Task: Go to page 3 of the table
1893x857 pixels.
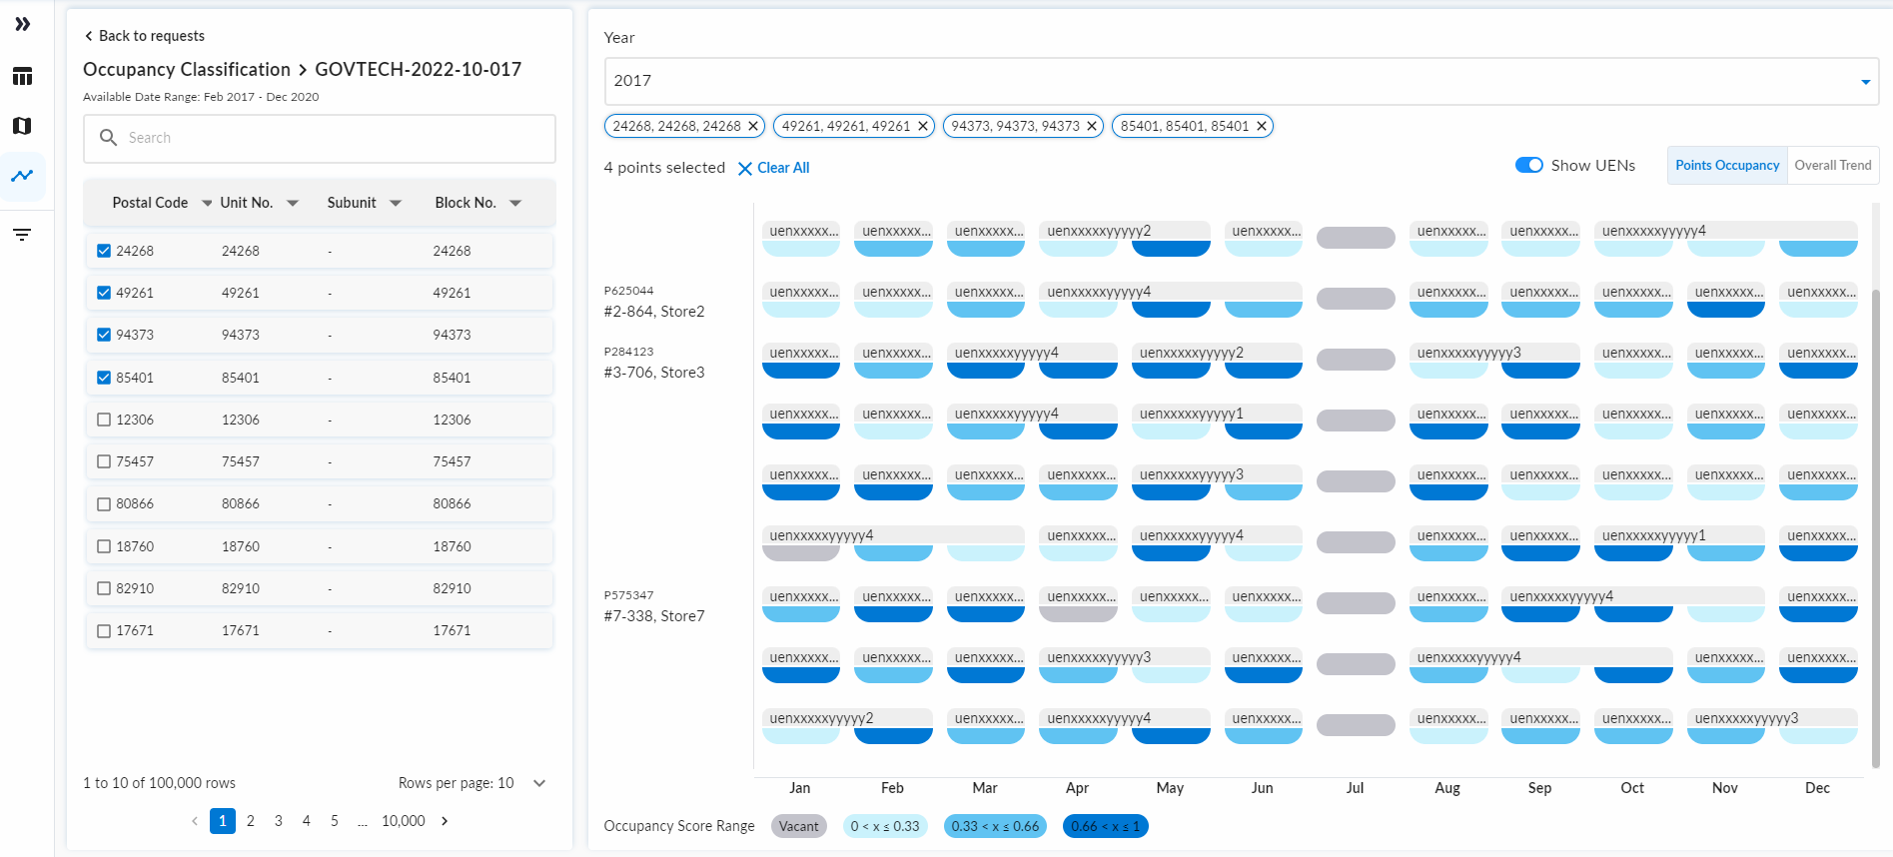Action: (x=279, y=821)
